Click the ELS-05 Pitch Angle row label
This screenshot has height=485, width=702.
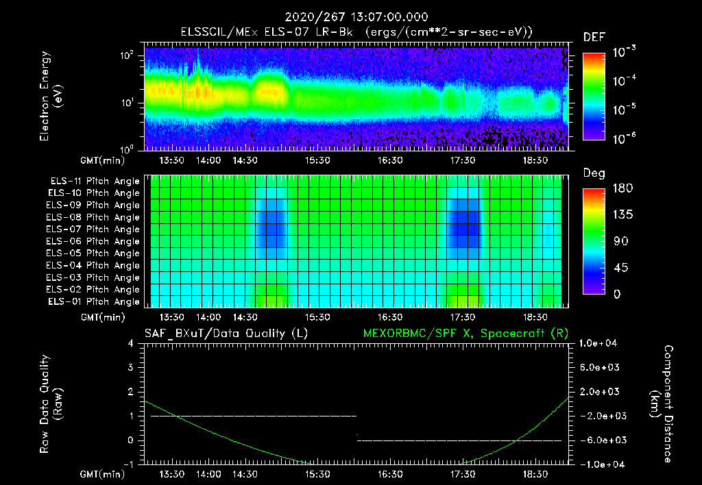click(x=93, y=253)
